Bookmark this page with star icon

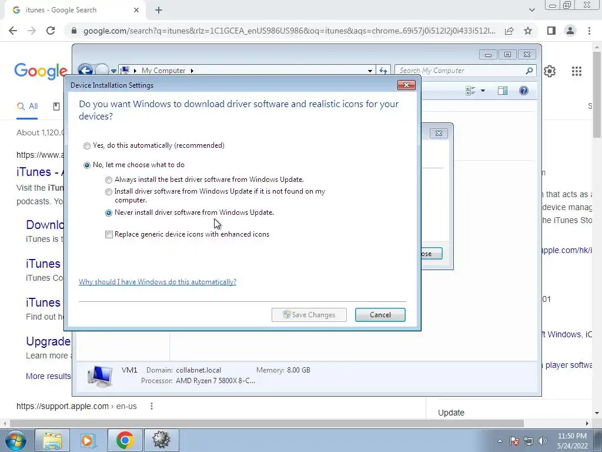pyautogui.click(x=528, y=31)
